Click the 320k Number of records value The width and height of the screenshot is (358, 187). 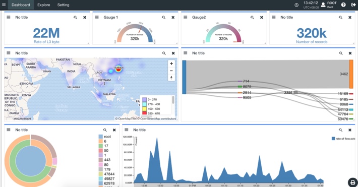(x=312, y=33)
